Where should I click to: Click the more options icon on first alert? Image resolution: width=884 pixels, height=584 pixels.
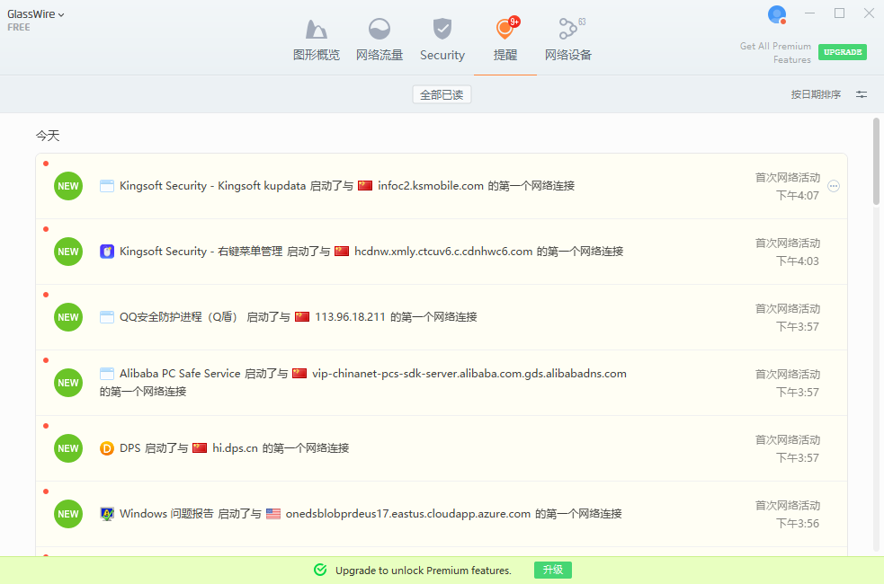pos(834,186)
